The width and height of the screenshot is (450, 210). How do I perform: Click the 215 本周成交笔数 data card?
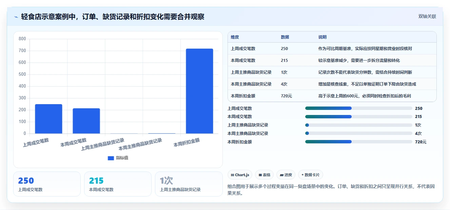pyautogui.click(x=118, y=184)
